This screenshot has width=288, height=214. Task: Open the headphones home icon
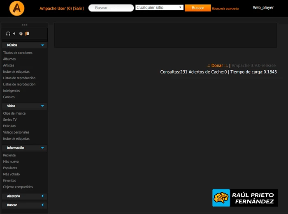(8, 34)
